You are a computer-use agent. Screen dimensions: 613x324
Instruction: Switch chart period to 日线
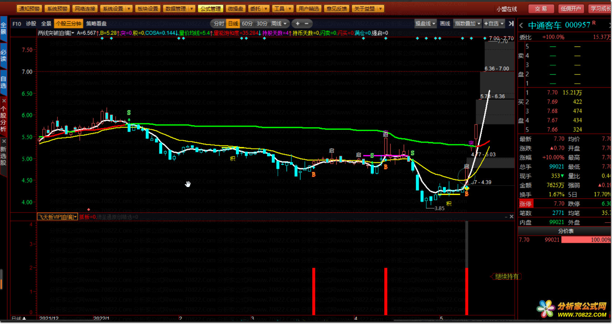[233, 24]
